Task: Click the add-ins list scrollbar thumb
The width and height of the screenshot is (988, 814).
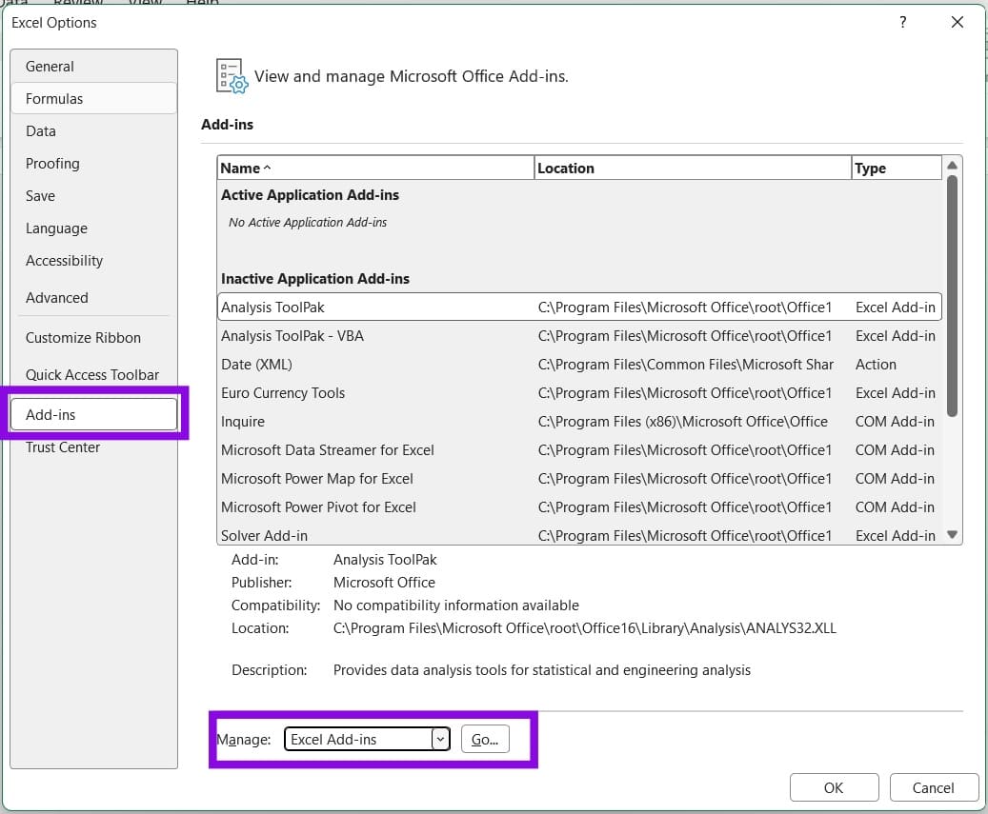Action: click(952, 296)
